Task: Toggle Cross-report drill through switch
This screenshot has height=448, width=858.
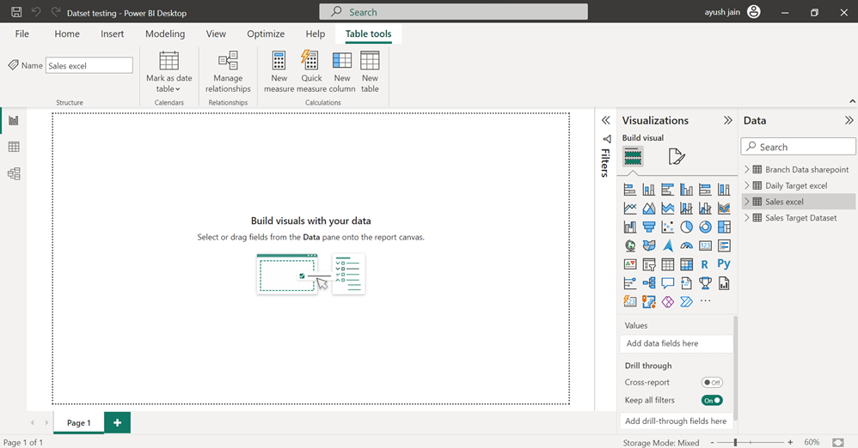Action: (712, 383)
